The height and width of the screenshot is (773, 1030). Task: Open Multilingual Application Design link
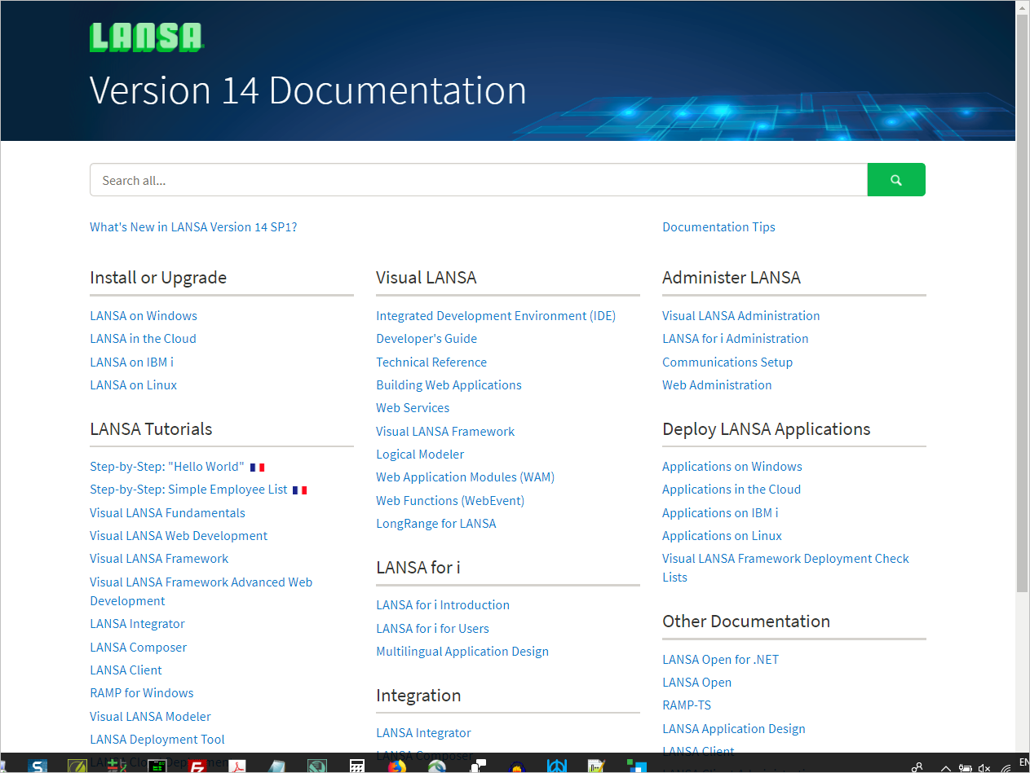(462, 652)
